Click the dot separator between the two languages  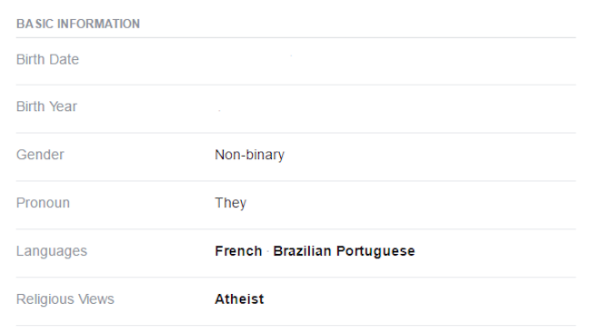coord(267,251)
